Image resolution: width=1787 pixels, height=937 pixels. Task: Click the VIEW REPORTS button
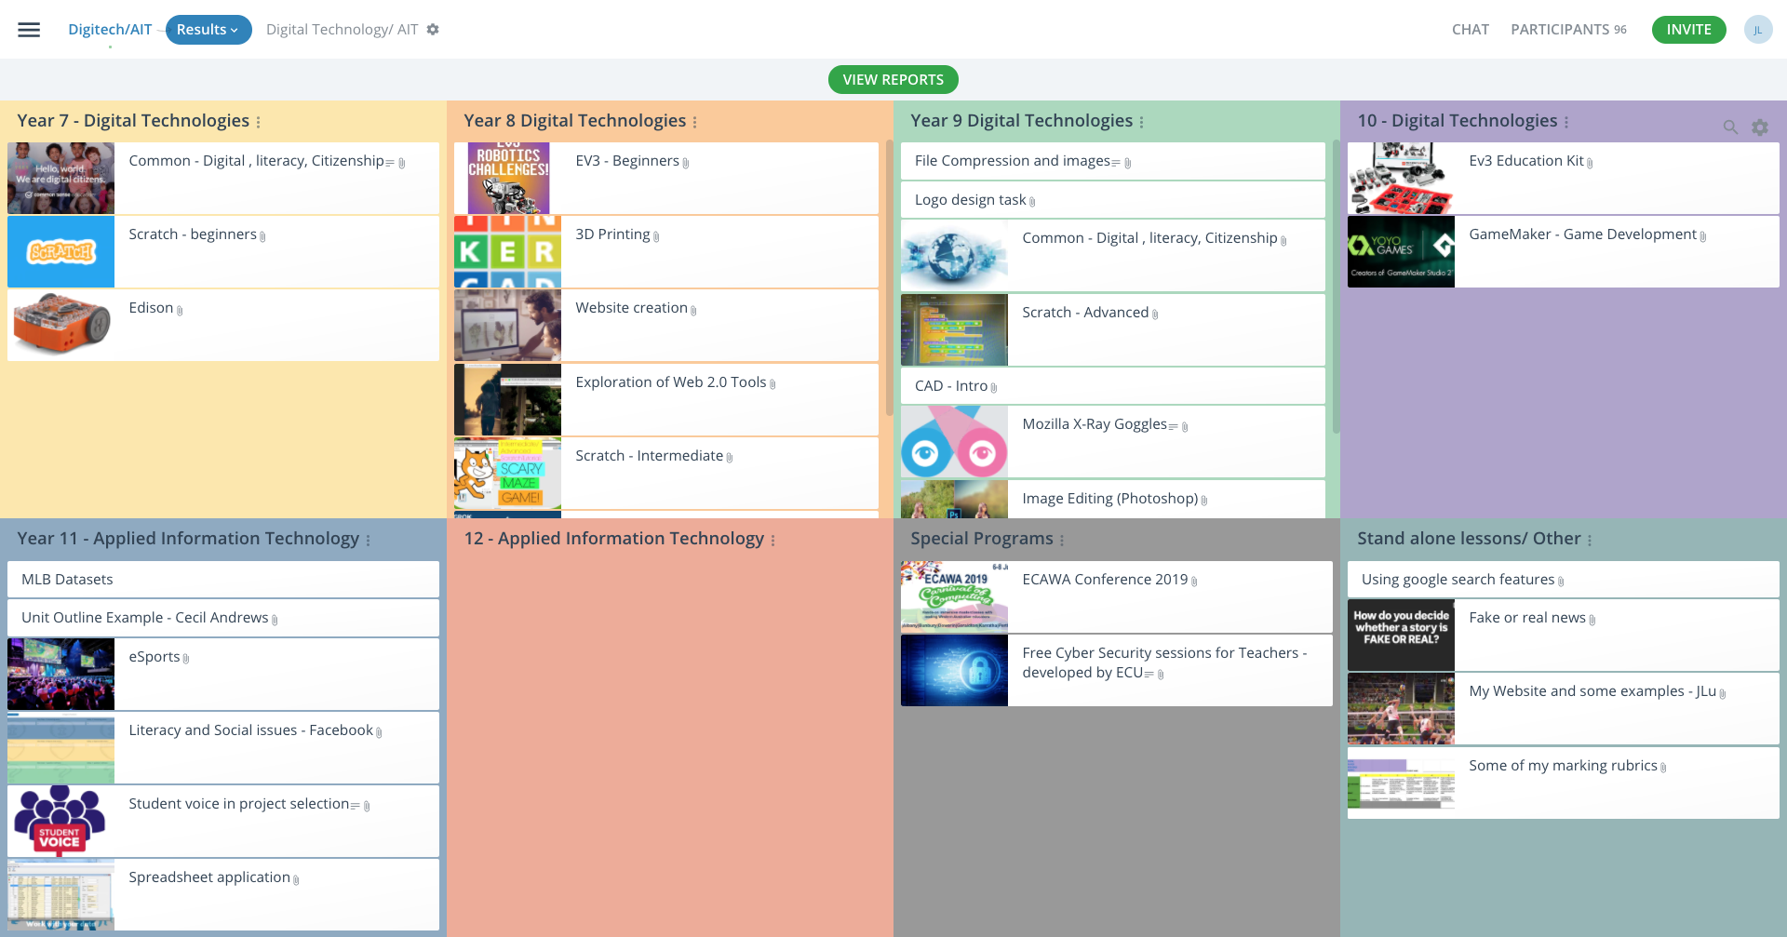[893, 79]
